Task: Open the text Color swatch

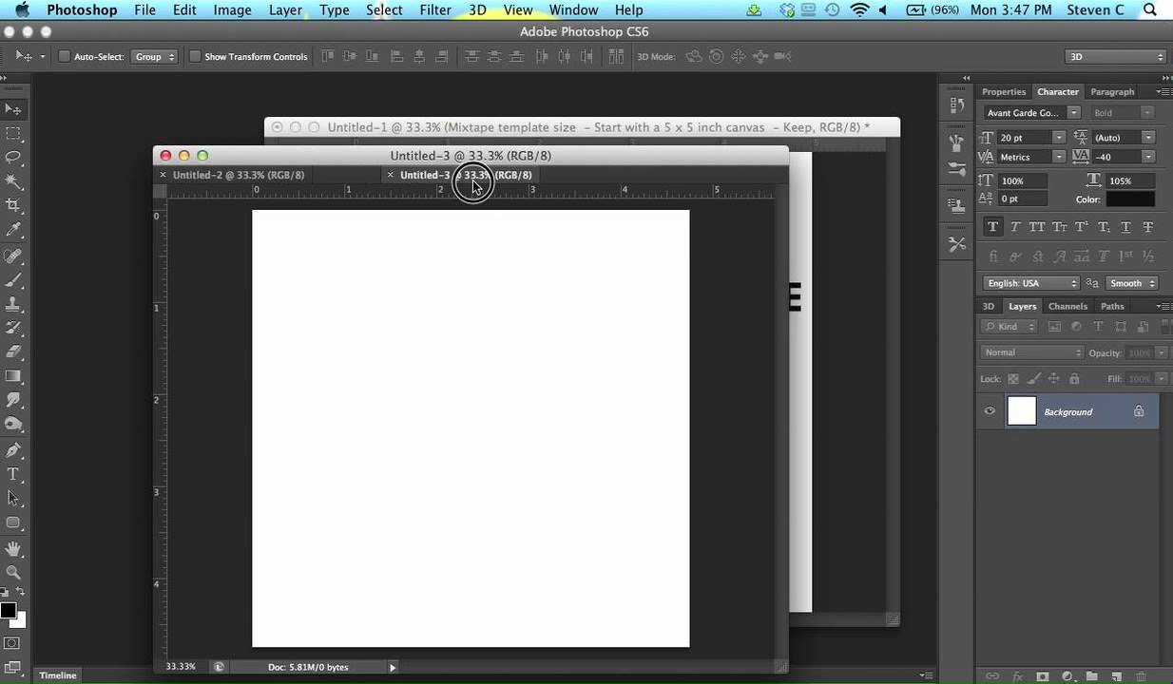Action: 1130,199
